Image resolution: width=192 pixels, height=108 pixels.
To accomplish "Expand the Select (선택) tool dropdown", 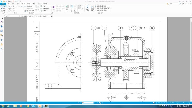I will (6, 9).
